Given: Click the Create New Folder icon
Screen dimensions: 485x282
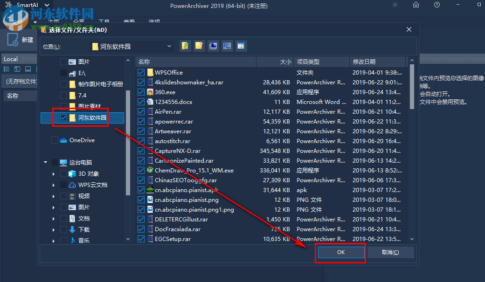Looking at the screenshot, I should (x=198, y=46).
